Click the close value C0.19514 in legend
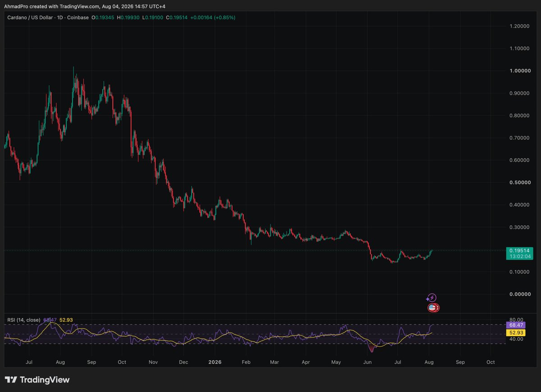The height and width of the screenshot is (392, 541). coord(177,17)
